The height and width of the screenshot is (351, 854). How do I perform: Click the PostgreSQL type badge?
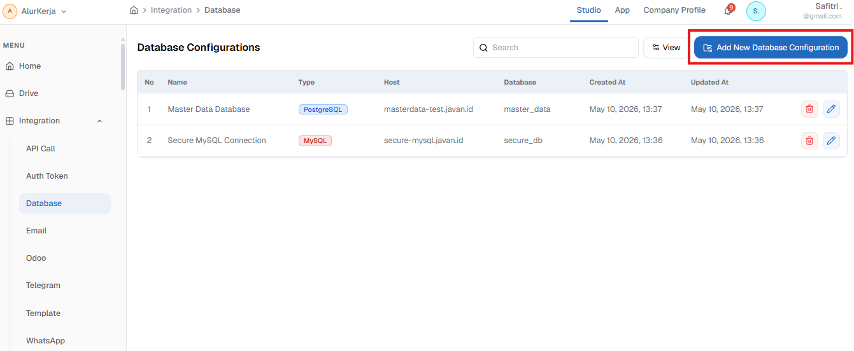pyautogui.click(x=323, y=109)
